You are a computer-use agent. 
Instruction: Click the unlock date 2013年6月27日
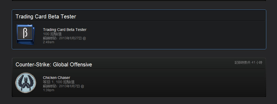[x=70, y=38]
